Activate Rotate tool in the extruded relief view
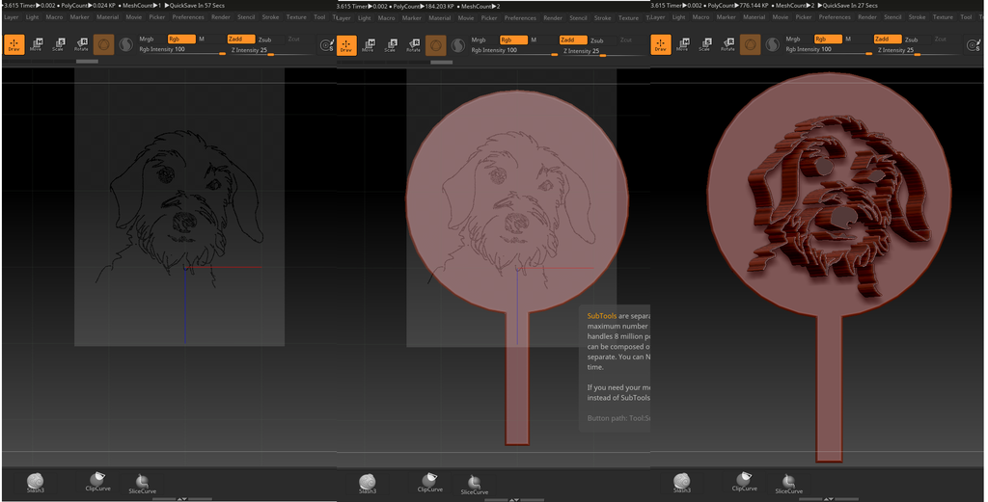 point(727,44)
